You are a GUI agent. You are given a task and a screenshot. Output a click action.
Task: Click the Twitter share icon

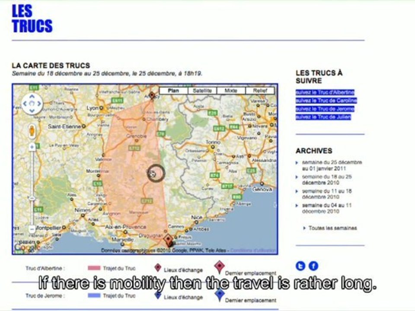(300, 266)
